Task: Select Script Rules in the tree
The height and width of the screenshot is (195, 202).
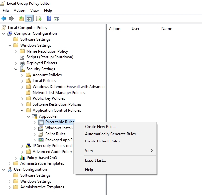Action: coord(55,134)
